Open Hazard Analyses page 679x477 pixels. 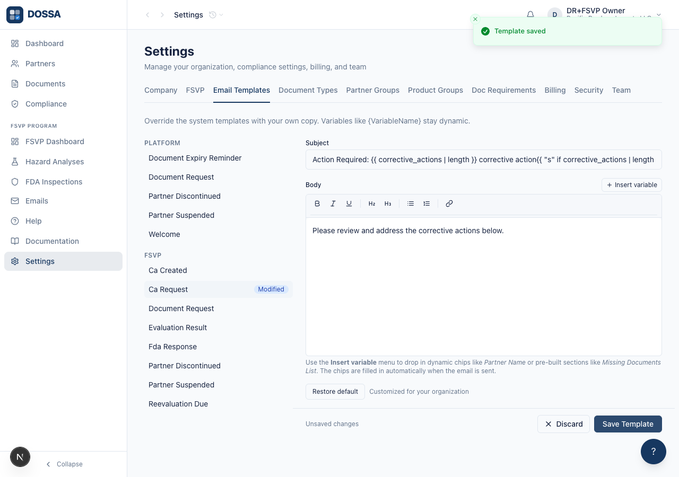[63, 162]
